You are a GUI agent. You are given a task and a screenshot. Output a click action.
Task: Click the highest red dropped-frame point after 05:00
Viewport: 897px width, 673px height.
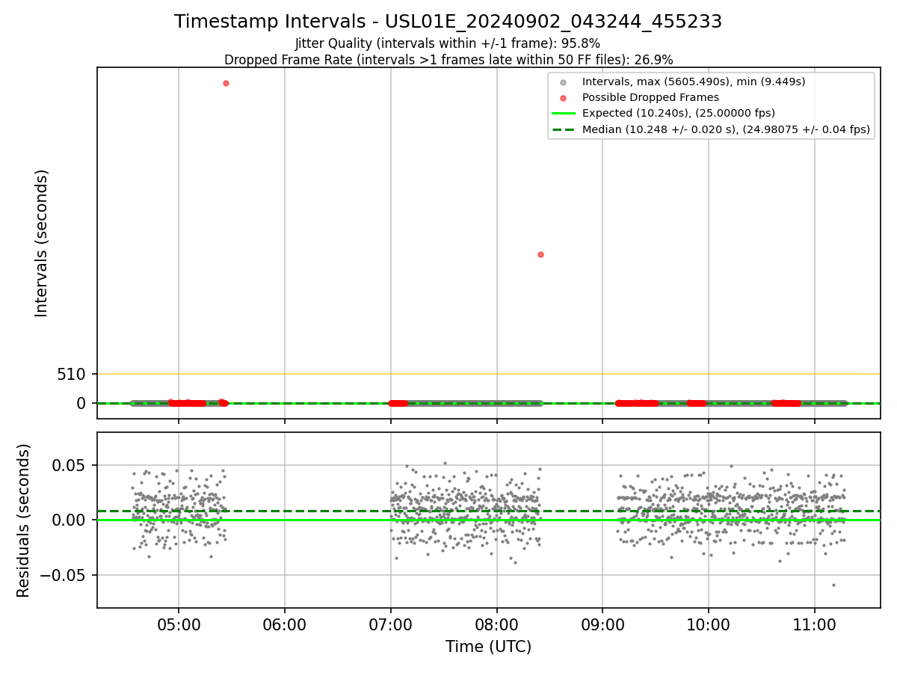[x=226, y=83]
